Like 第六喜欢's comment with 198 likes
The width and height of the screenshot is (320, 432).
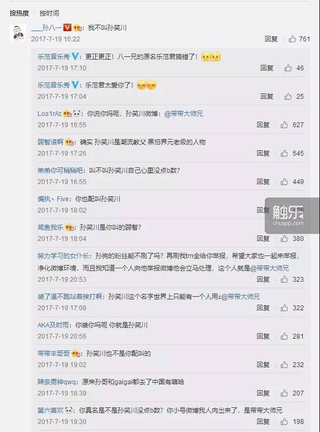(x=284, y=421)
